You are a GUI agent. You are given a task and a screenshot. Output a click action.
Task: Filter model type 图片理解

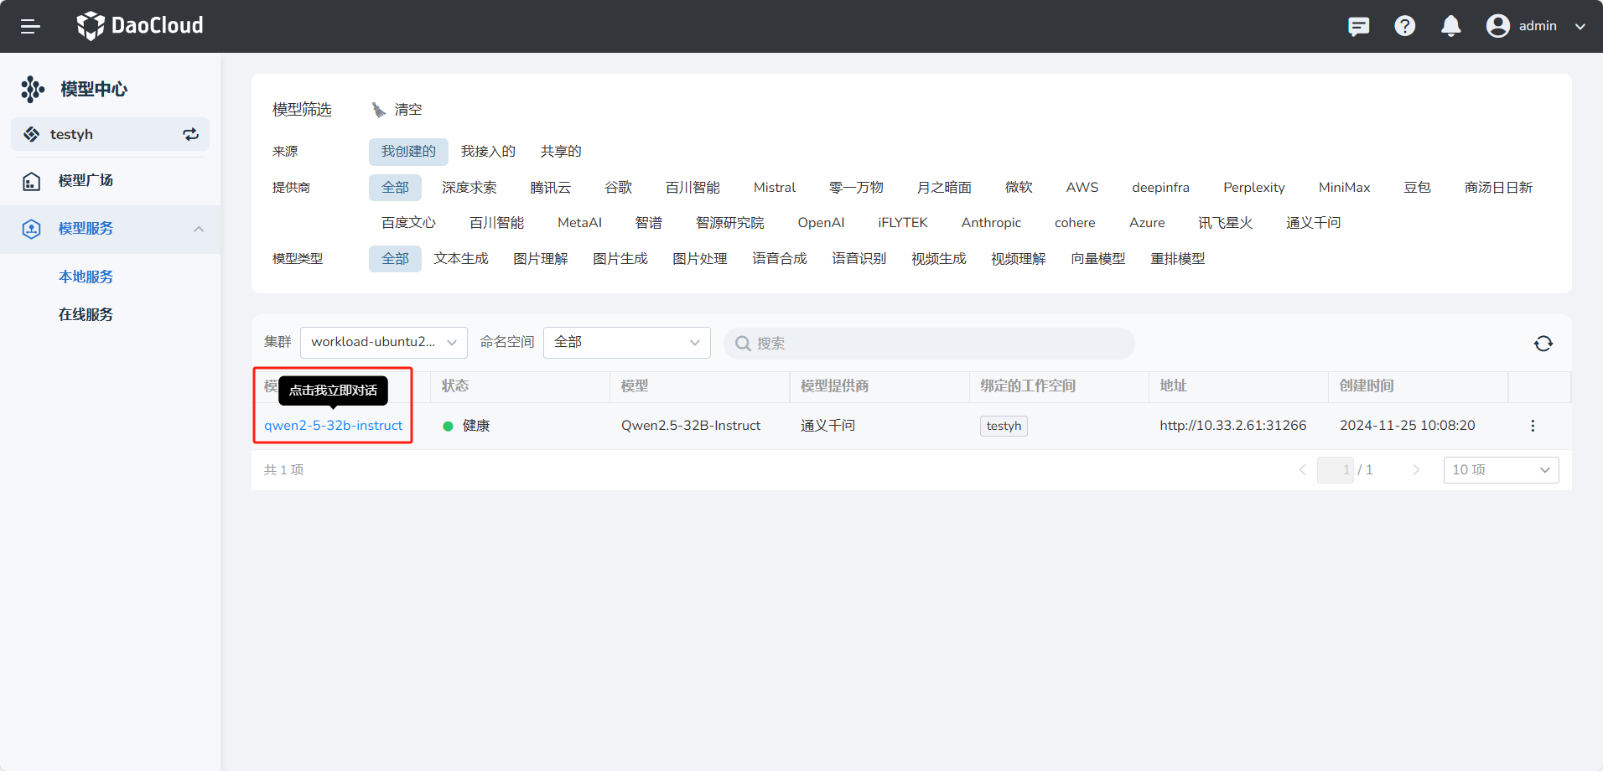coord(541,259)
